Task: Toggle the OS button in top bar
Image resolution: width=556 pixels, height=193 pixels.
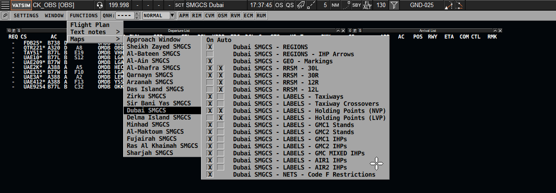Action: [x=279, y=5]
